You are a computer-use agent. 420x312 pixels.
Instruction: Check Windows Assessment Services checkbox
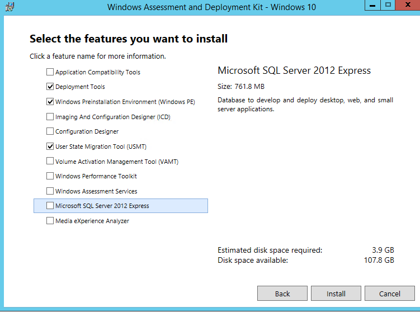50,191
